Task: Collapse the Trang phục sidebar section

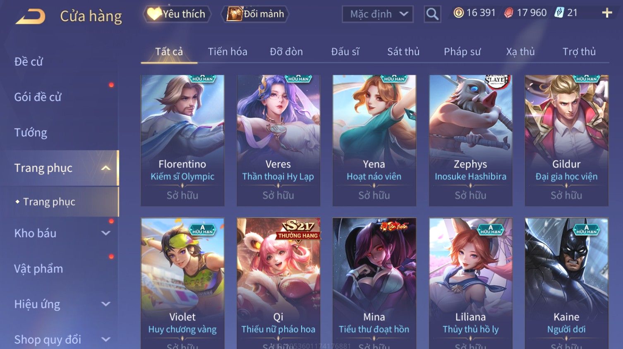Action: coord(106,168)
